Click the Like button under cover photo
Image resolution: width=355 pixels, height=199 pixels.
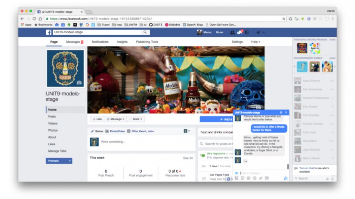(x=97, y=119)
